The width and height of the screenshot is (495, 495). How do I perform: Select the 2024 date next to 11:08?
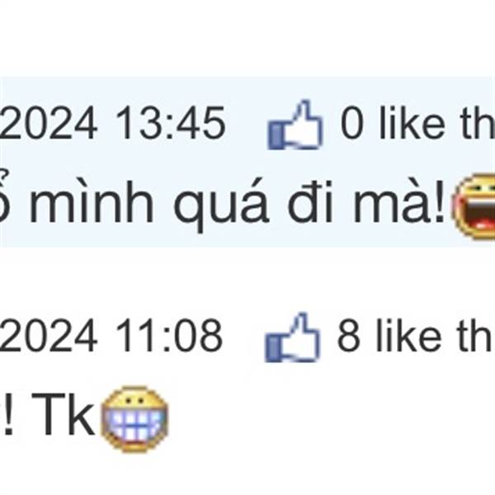(48, 335)
